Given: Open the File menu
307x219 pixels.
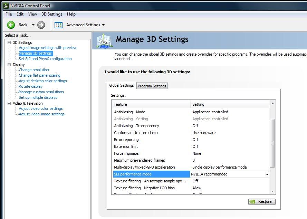Looking at the screenshot, I should pyautogui.click(x=9, y=14).
